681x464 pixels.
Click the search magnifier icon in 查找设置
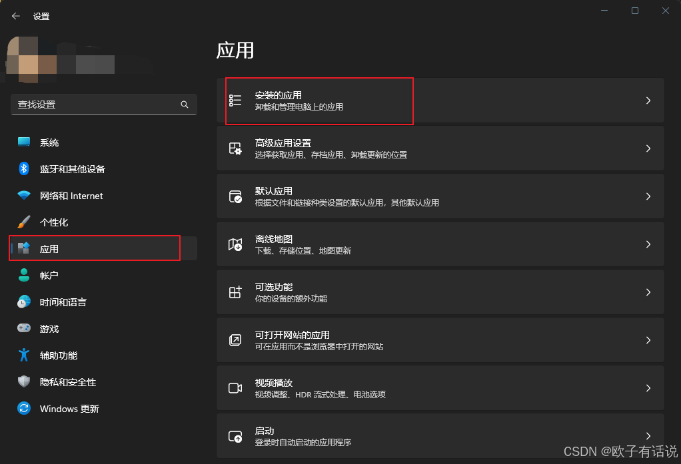pos(185,105)
